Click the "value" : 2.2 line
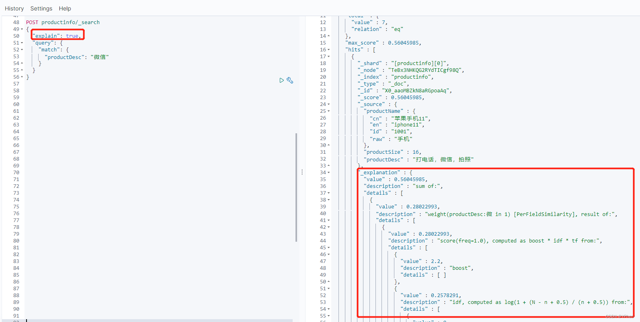The image size is (640, 322). point(422,261)
